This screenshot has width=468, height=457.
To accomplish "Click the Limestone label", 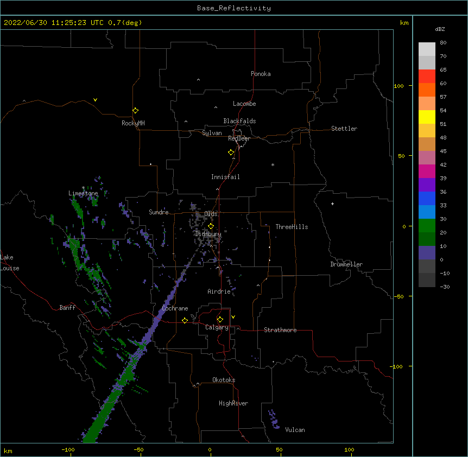I will [x=83, y=193].
